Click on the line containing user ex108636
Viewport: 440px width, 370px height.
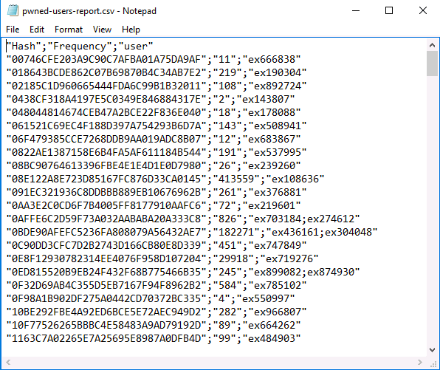(165, 179)
